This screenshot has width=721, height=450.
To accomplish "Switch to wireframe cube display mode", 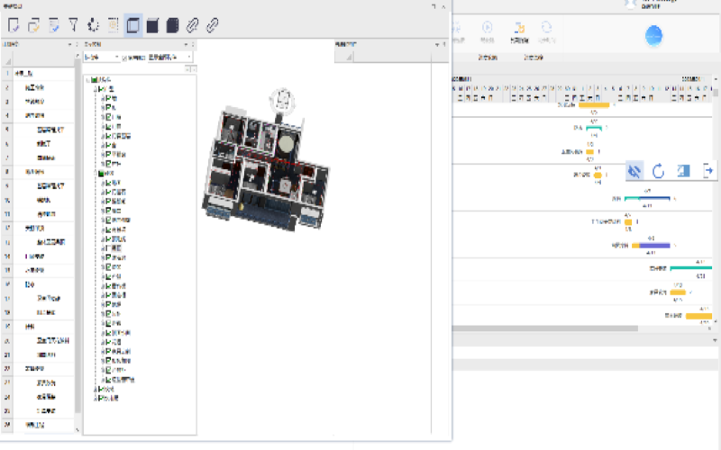I will pos(133,25).
